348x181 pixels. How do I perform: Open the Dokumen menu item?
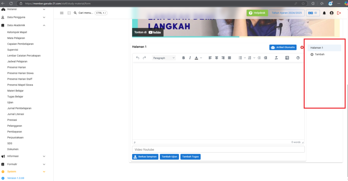click(x=13, y=149)
